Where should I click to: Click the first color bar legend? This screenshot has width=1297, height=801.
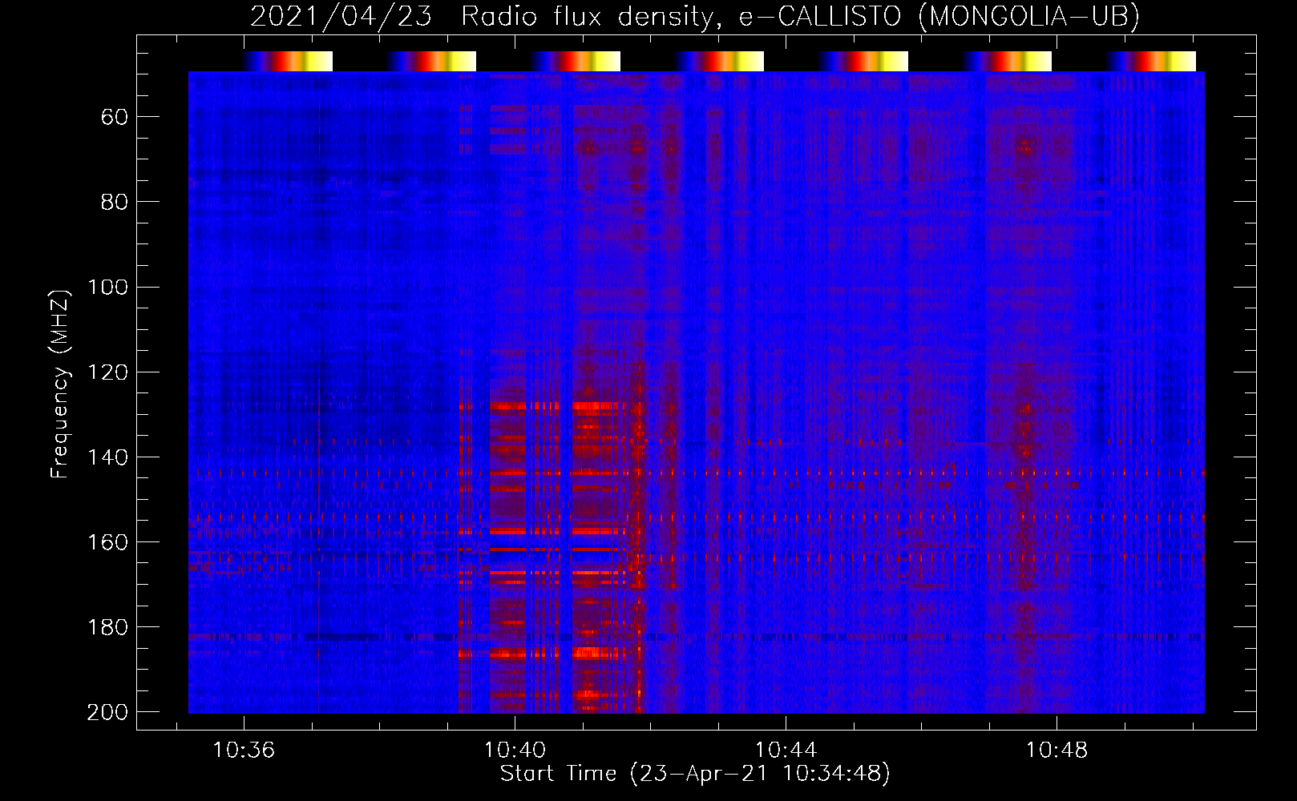[x=288, y=61]
